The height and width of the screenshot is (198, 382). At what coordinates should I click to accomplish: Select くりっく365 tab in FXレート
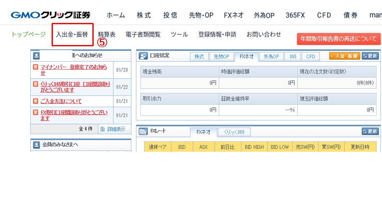click(x=234, y=132)
